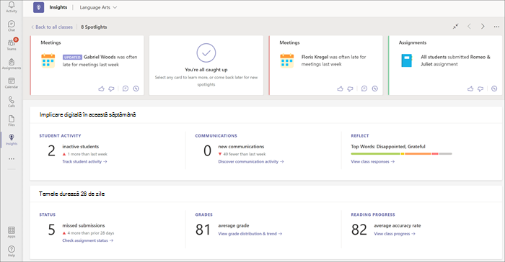Click the STATUS heading
Screen dimensions: 505x262
tap(48, 214)
